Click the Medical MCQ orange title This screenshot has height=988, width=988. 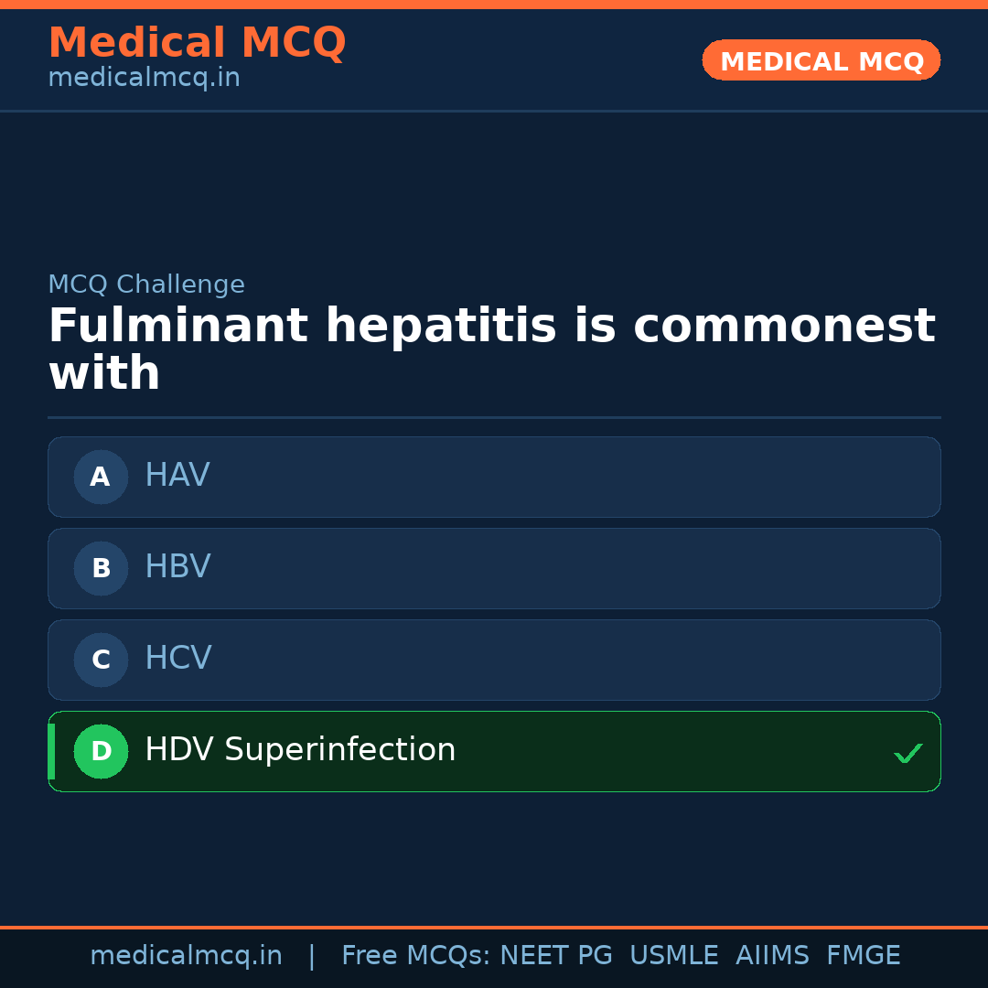197,43
